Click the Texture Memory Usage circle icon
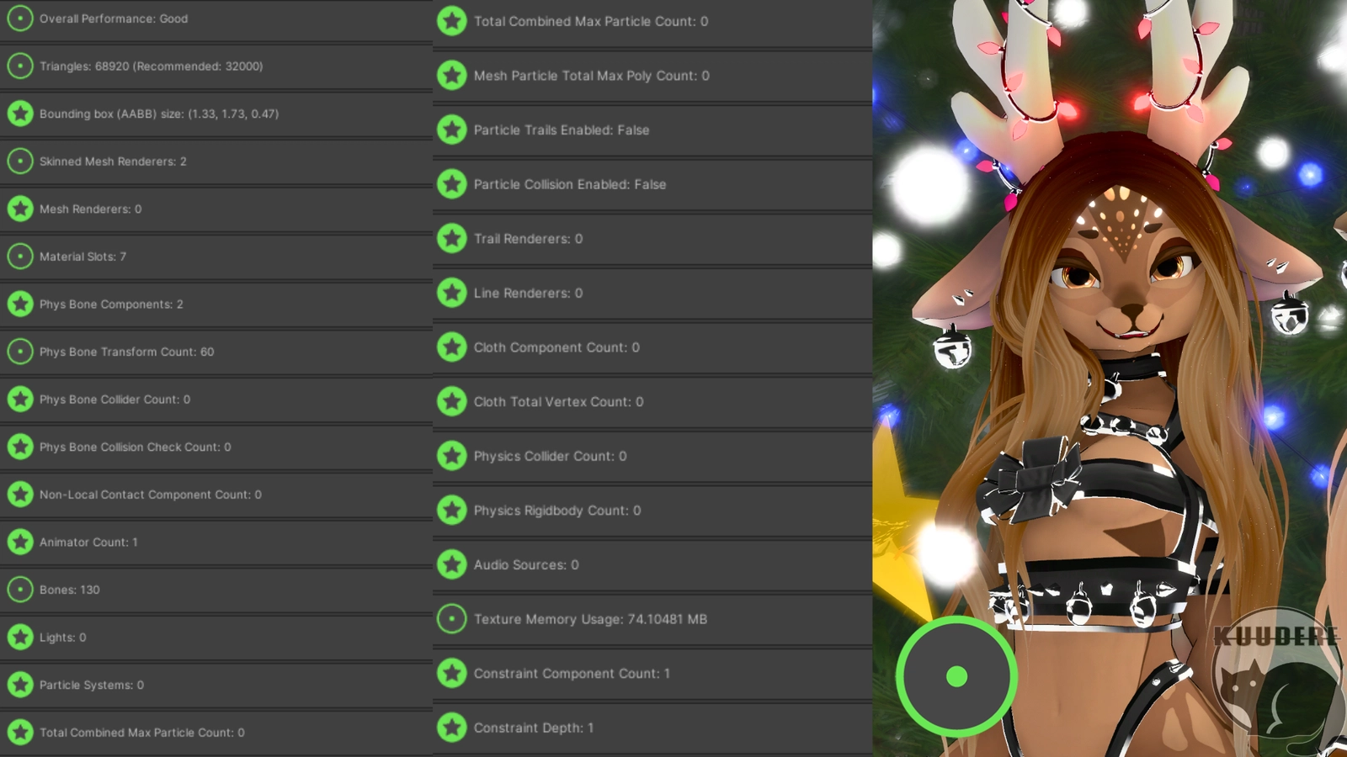Image resolution: width=1347 pixels, height=757 pixels. [x=452, y=619]
